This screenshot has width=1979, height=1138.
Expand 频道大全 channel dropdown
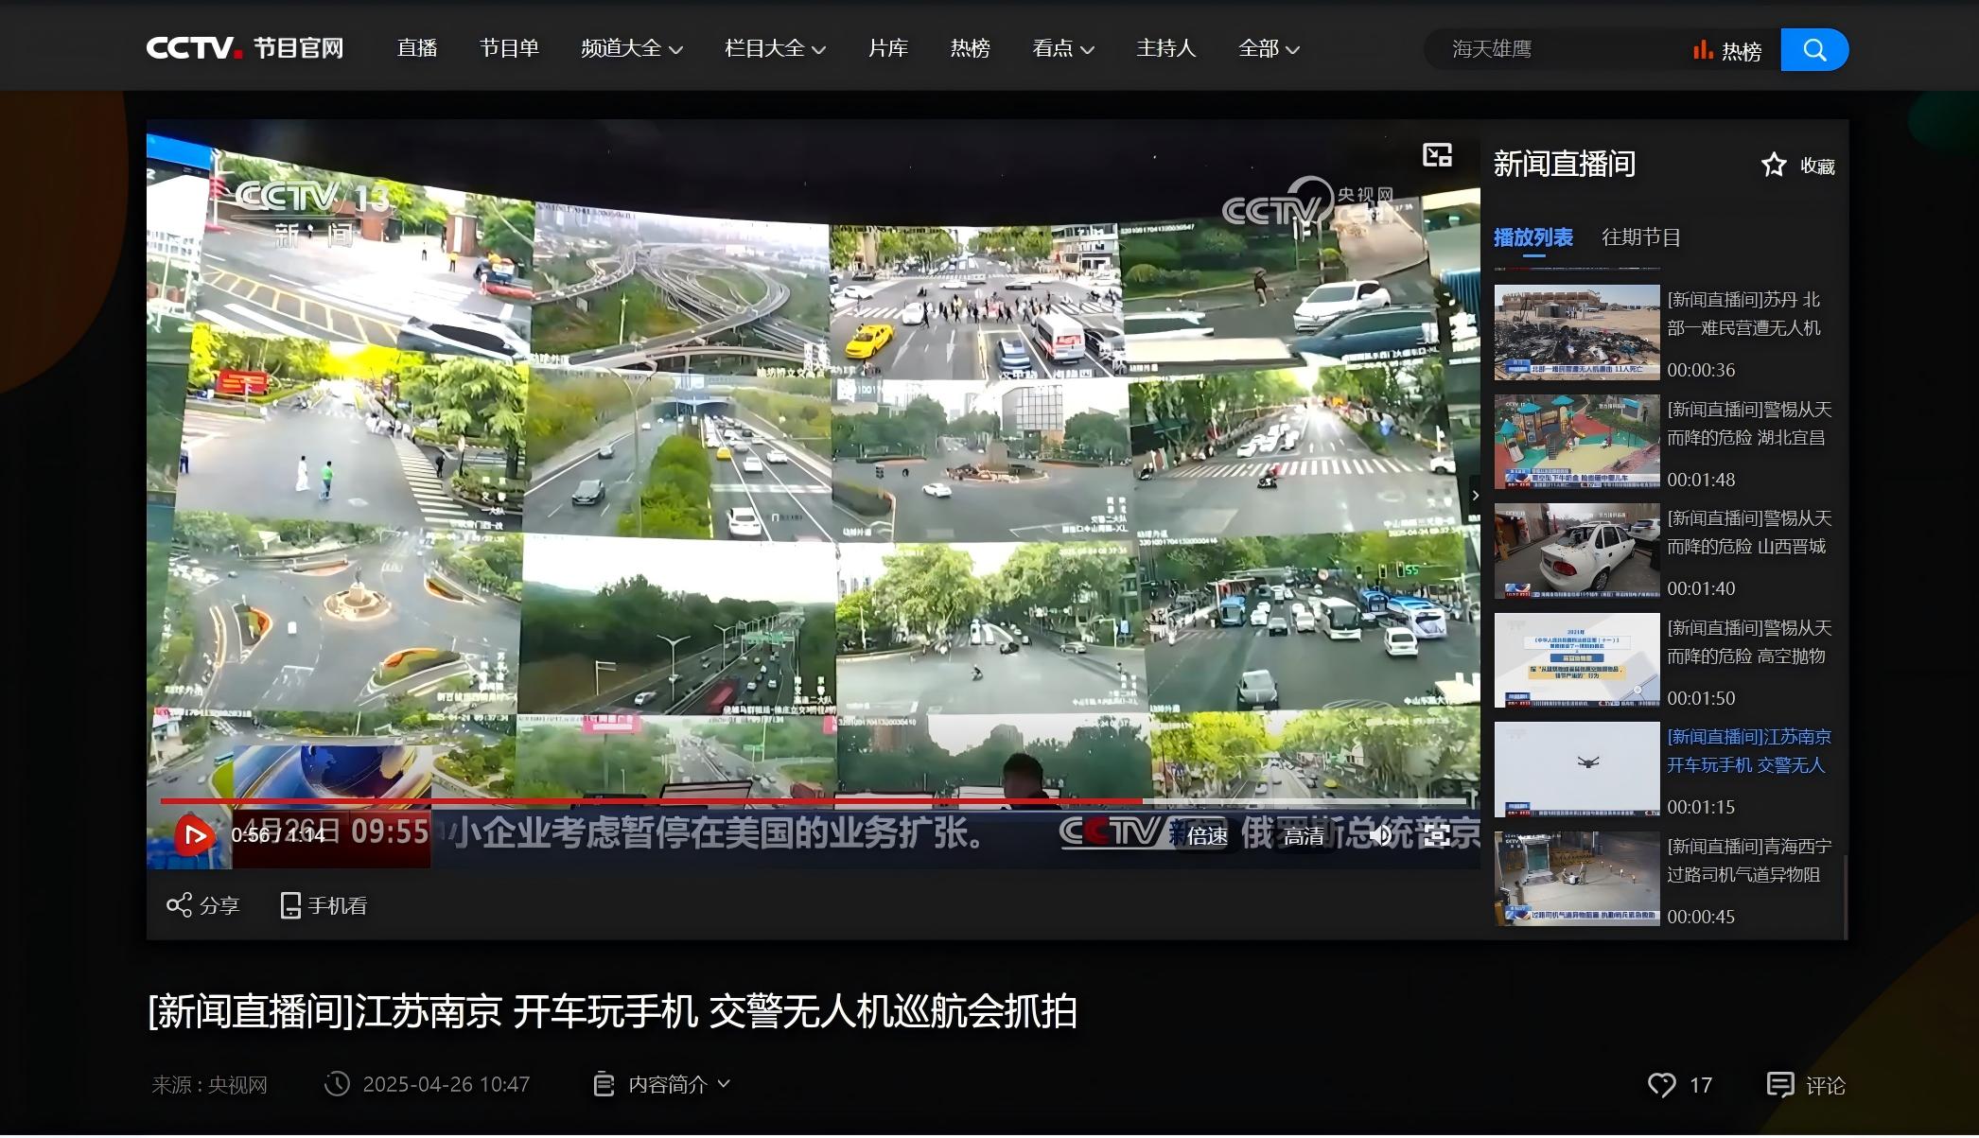[x=631, y=48]
